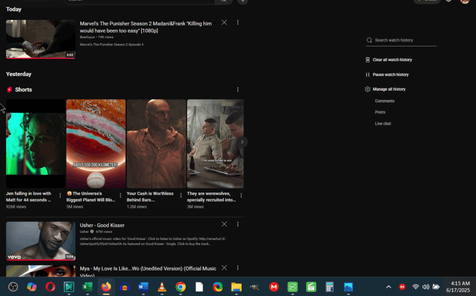This screenshot has height=296, width=476.
Task: Play the Punisher Season 2 video thumbnail
Action: click(41, 39)
